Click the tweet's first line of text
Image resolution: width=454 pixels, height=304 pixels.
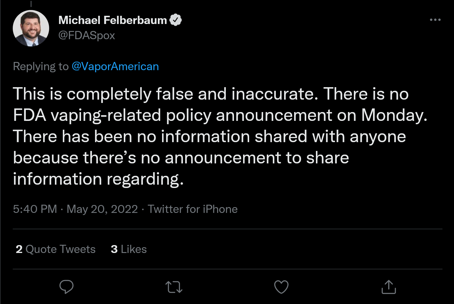point(211,94)
